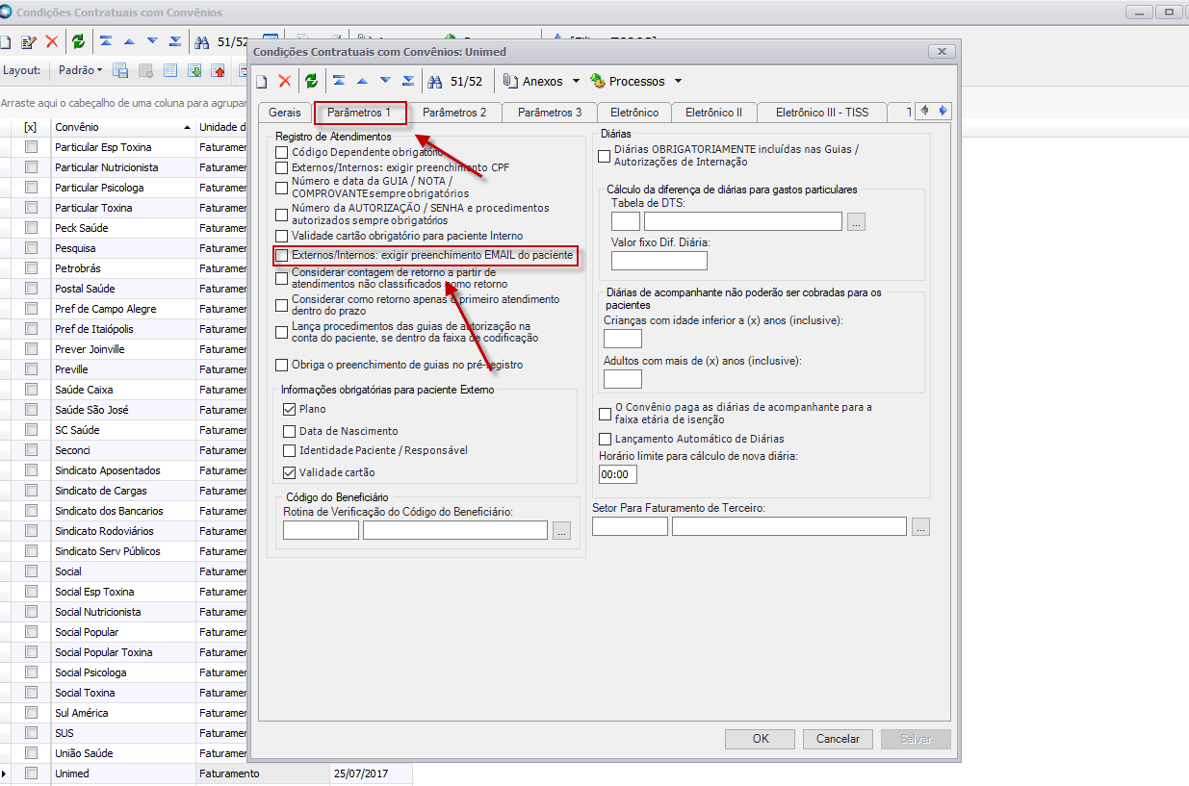1189x786 pixels.
Task: Click the binoculars search icon in the Unimed dialog
Action: tap(435, 82)
